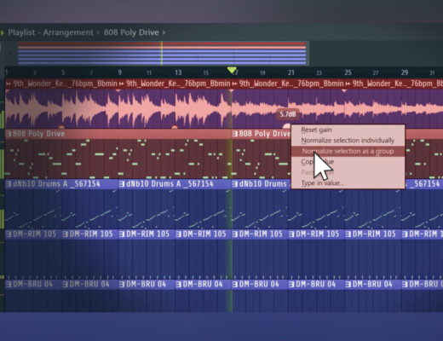
Task: Select Normalize selection as a group
Action: [x=348, y=151]
